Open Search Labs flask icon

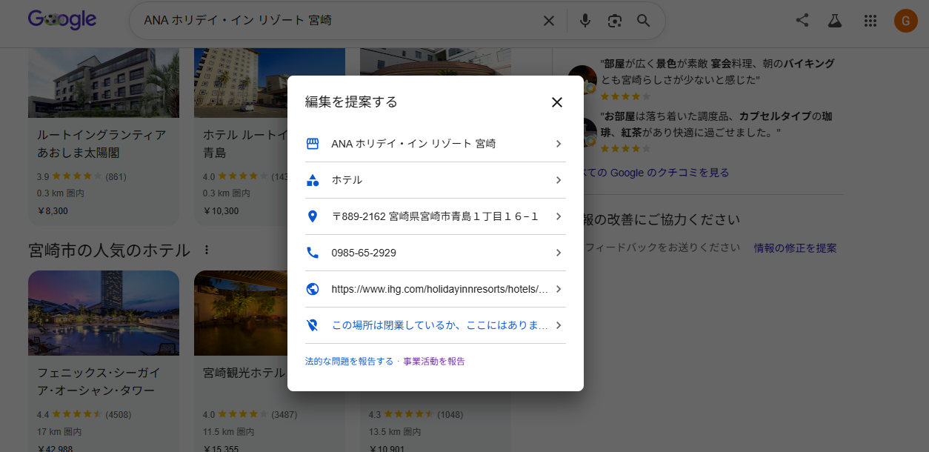836,21
